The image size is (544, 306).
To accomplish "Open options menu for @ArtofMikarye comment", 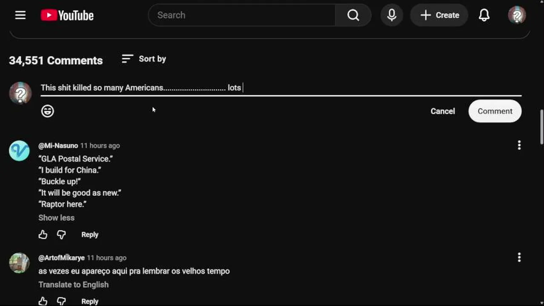I will coord(519,258).
